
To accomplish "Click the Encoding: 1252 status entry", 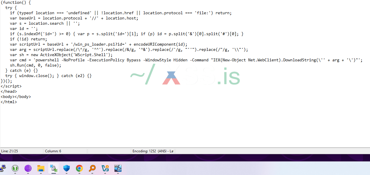I will [x=153, y=151].
